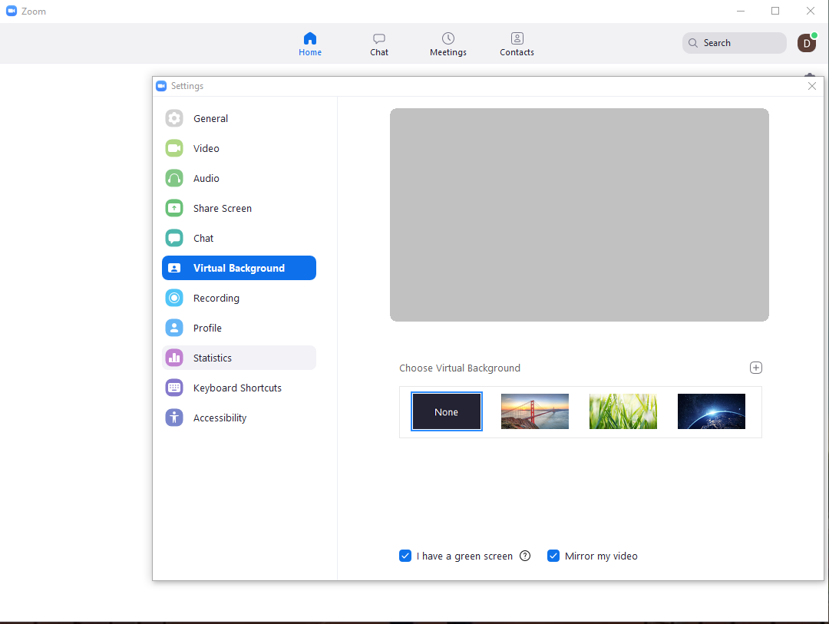
Task: Go to the Chat tab in top bar
Action: click(379, 44)
